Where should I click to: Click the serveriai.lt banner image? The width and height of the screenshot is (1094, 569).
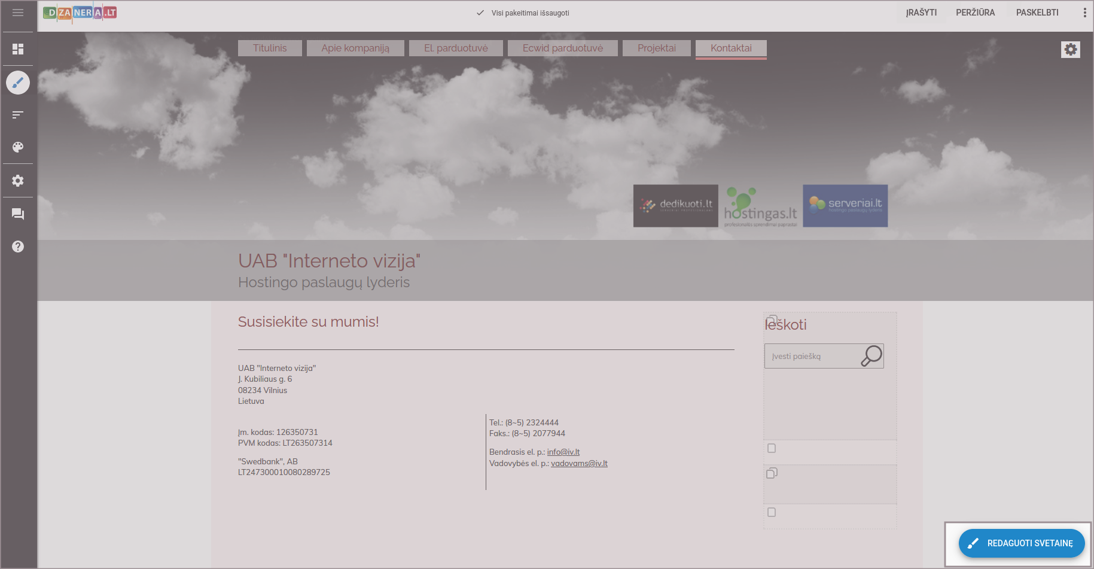pyautogui.click(x=845, y=206)
